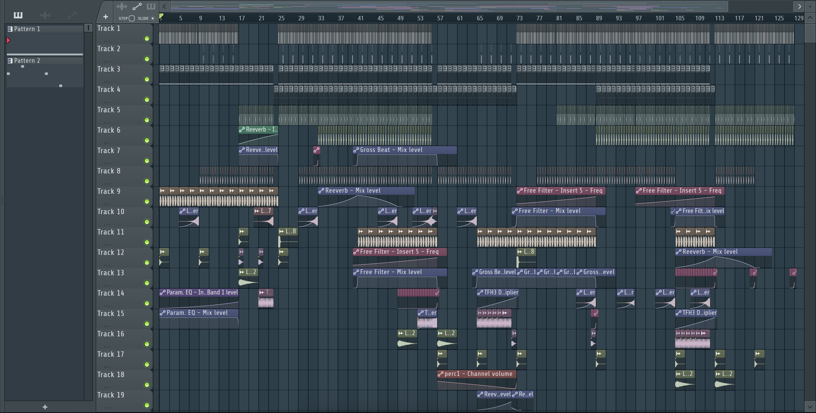Viewport: 816px width, 413px height.
Task: Select the Track 4 header
Action: click(x=124, y=94)
